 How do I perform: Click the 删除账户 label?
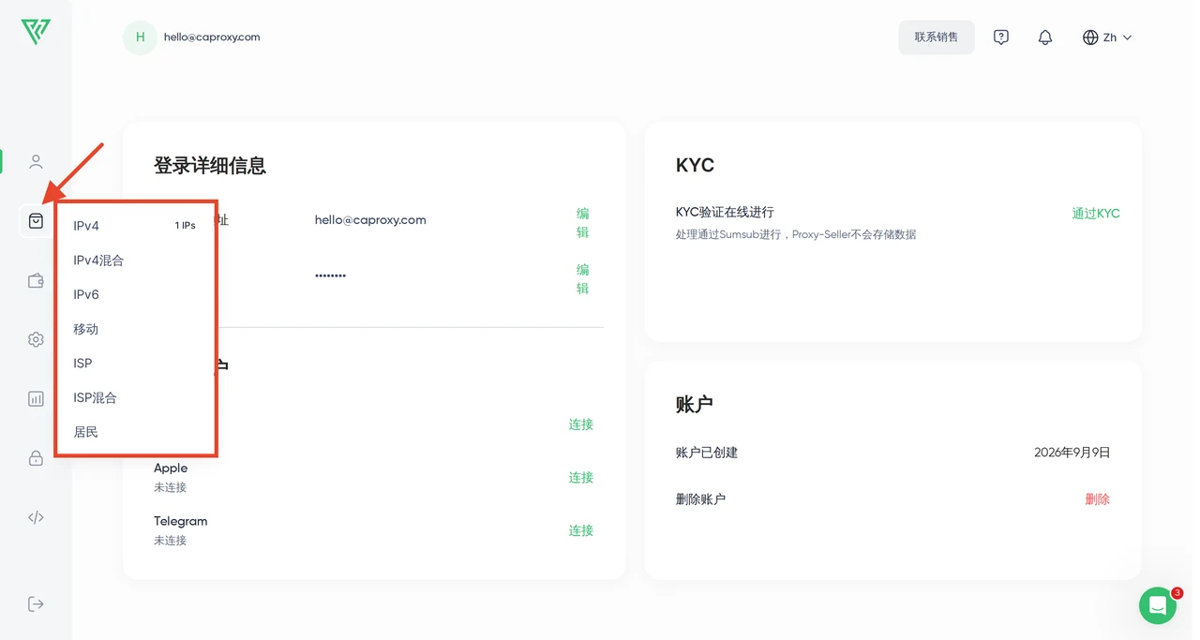(x=700, y=499)
